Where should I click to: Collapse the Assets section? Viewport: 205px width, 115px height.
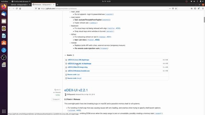pyautogui.click(x=69, y=55)
